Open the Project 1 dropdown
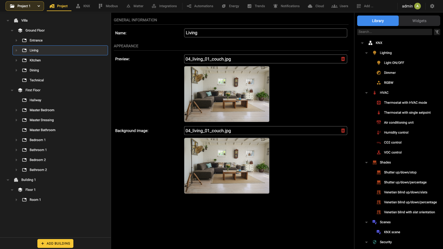This screenshot has height=249, width=443. click(25, 6)
